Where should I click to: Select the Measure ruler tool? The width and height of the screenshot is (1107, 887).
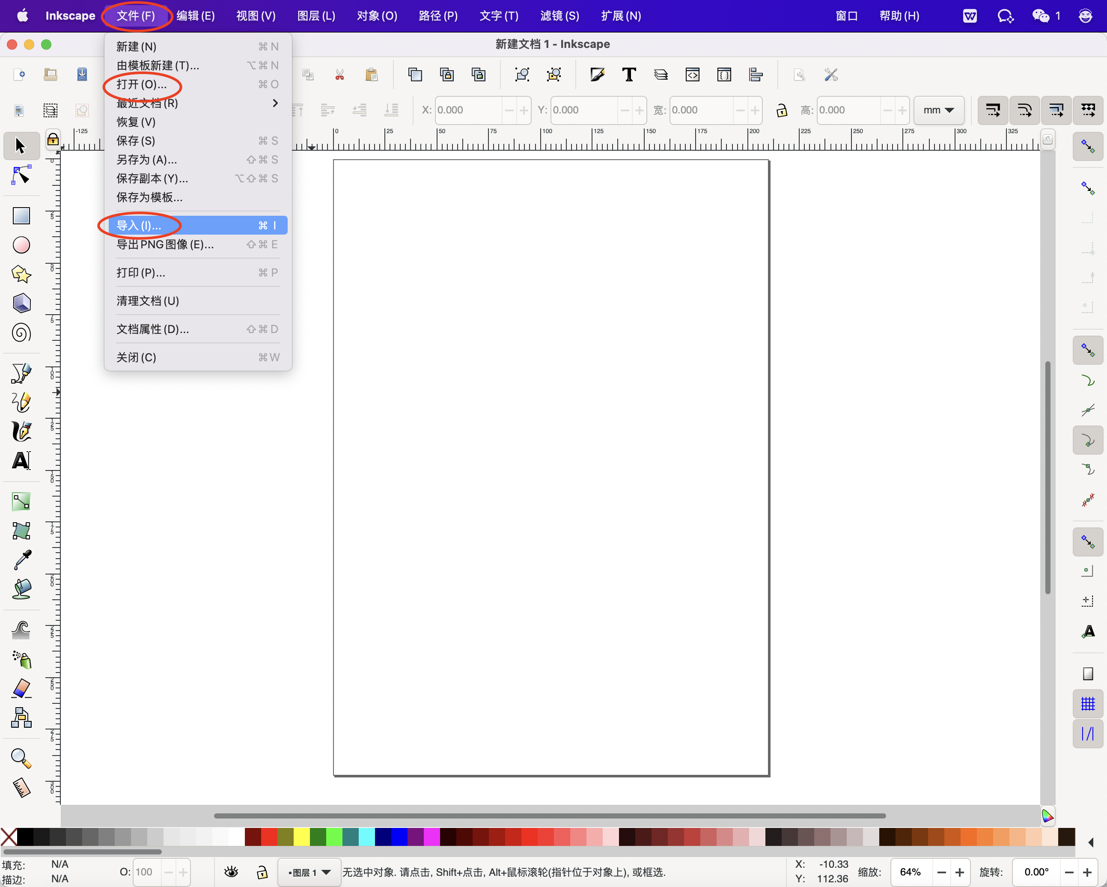(x=21, y=788)
